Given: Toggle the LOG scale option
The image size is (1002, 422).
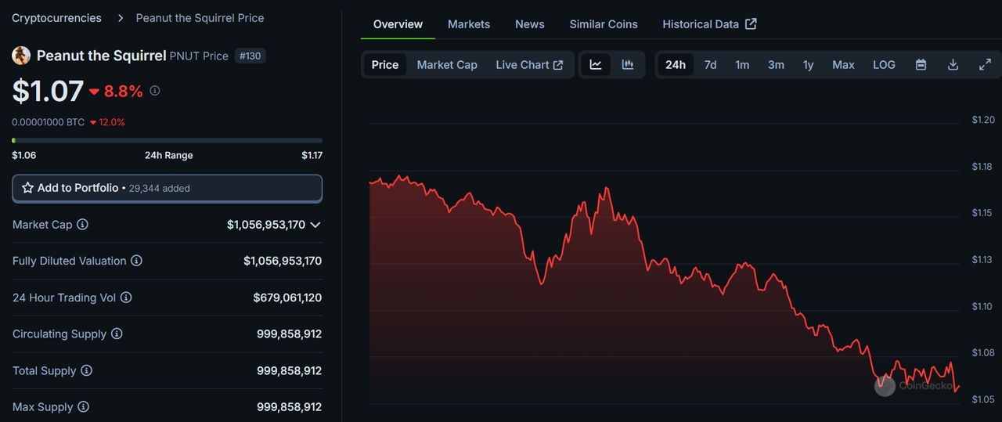Looking at the screenshot, I should point(884,65).
